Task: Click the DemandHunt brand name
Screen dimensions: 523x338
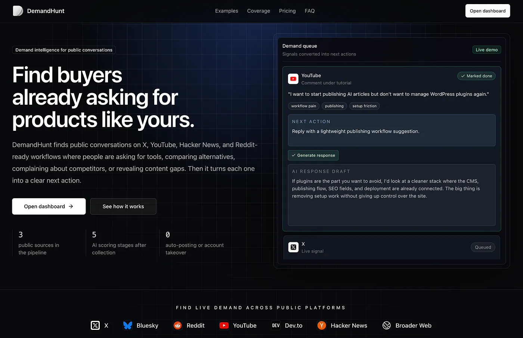Action: [x=46, y=11]
